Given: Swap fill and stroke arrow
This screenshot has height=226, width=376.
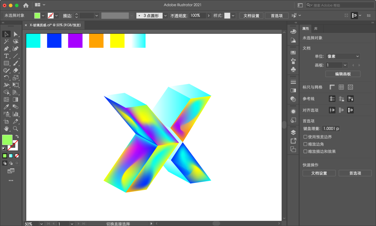Looking at the screenshot, I should coord(17,136).
